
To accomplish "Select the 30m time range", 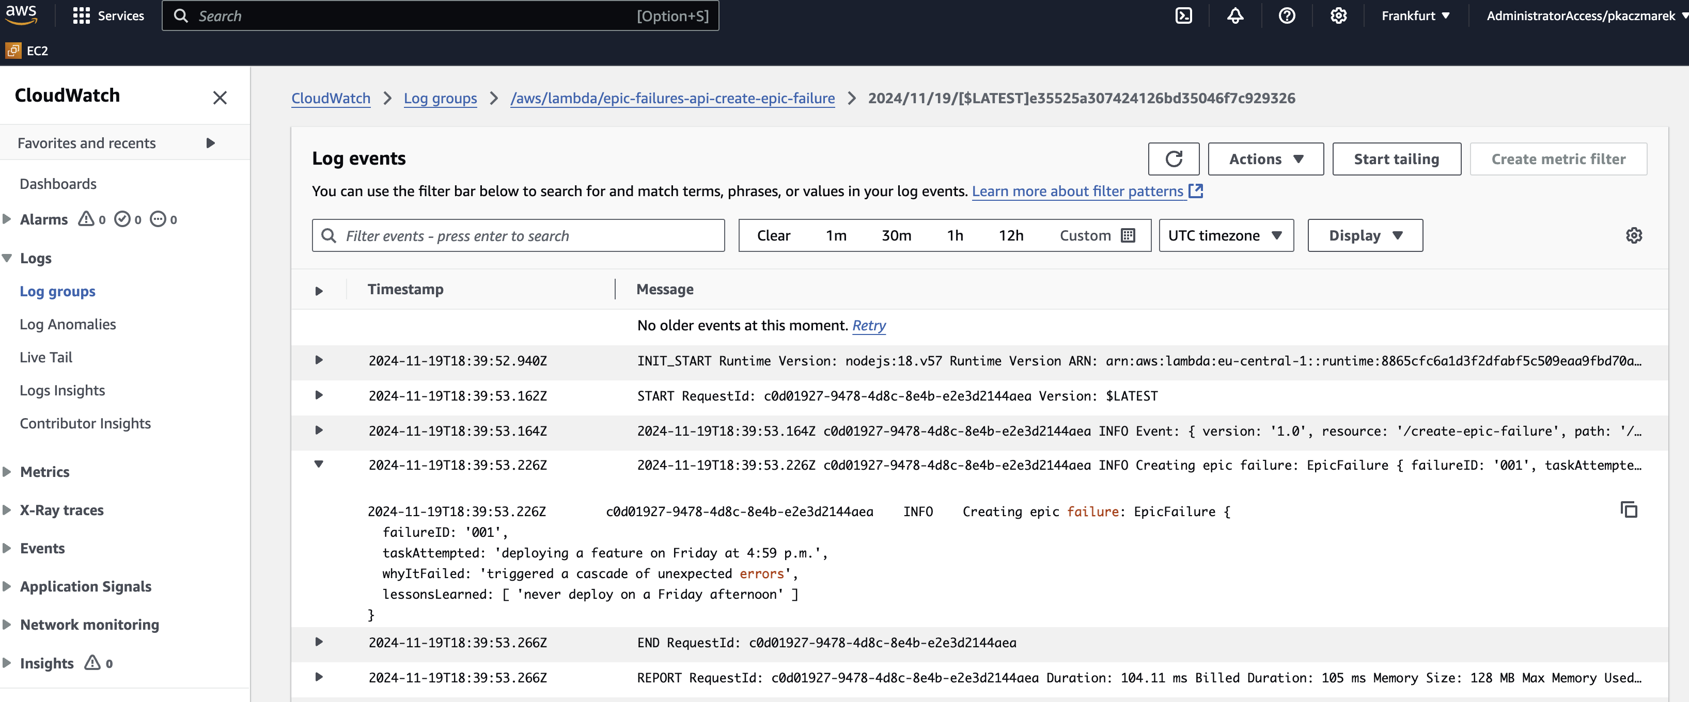I will click(896, 235).
